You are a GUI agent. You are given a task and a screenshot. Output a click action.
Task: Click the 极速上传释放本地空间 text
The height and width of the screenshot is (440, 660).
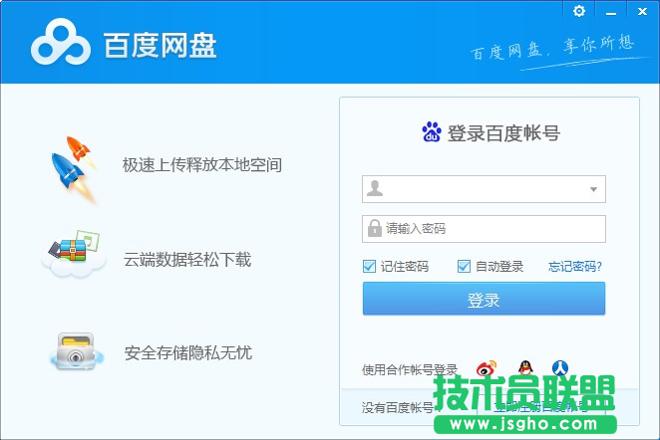[202, 164]
